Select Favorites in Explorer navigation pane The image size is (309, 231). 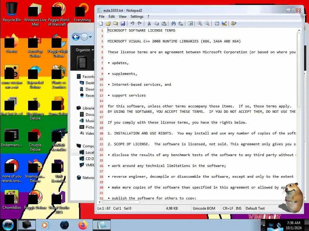pos(85,77)
